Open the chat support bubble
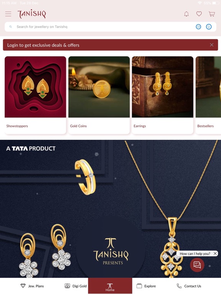 click(x=197, y=265)
